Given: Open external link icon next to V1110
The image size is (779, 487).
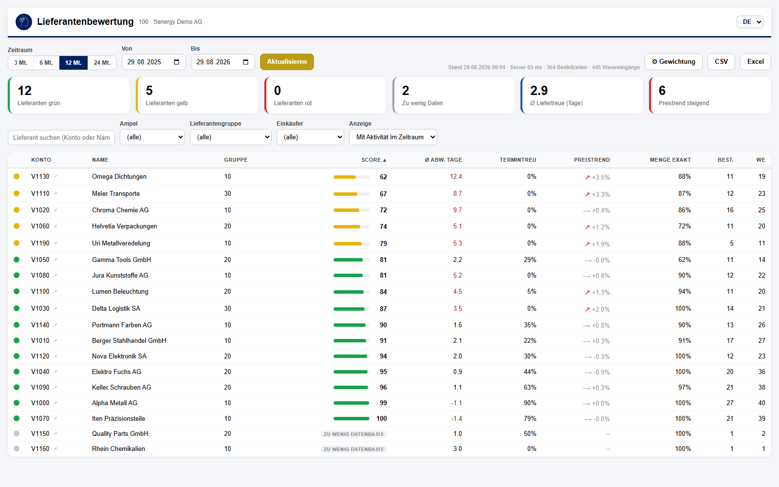Looking at the screenshot, I should [56, 194].
